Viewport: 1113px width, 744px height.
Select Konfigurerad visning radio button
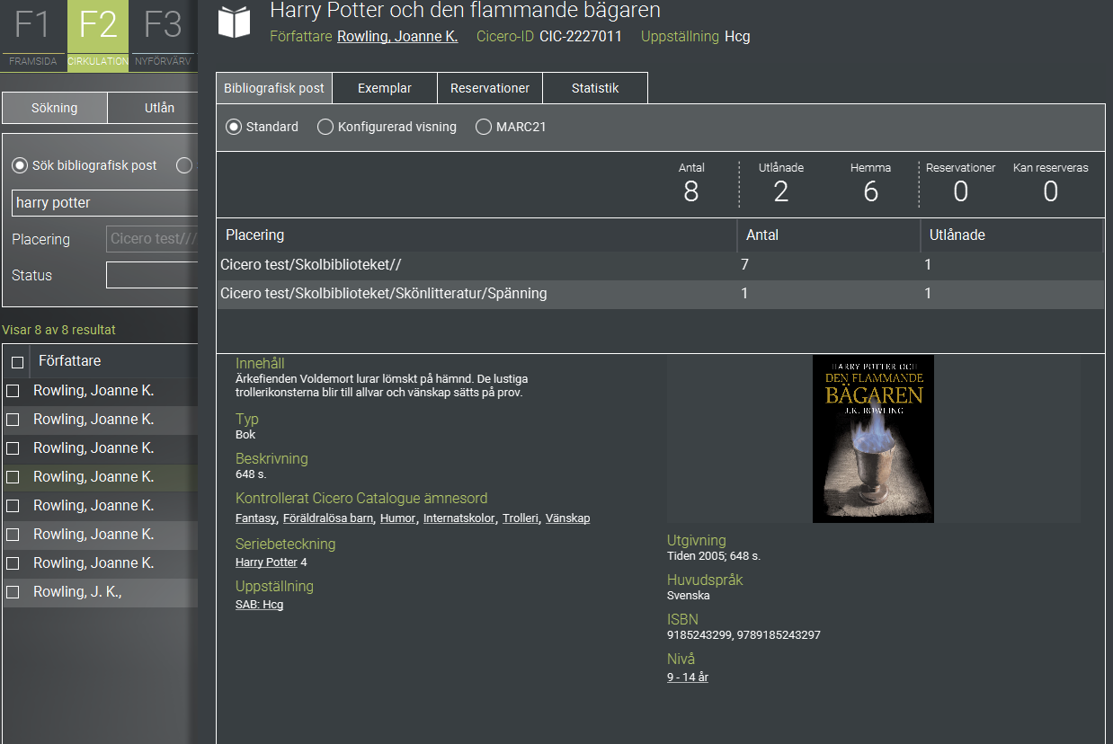pos(325,127)
